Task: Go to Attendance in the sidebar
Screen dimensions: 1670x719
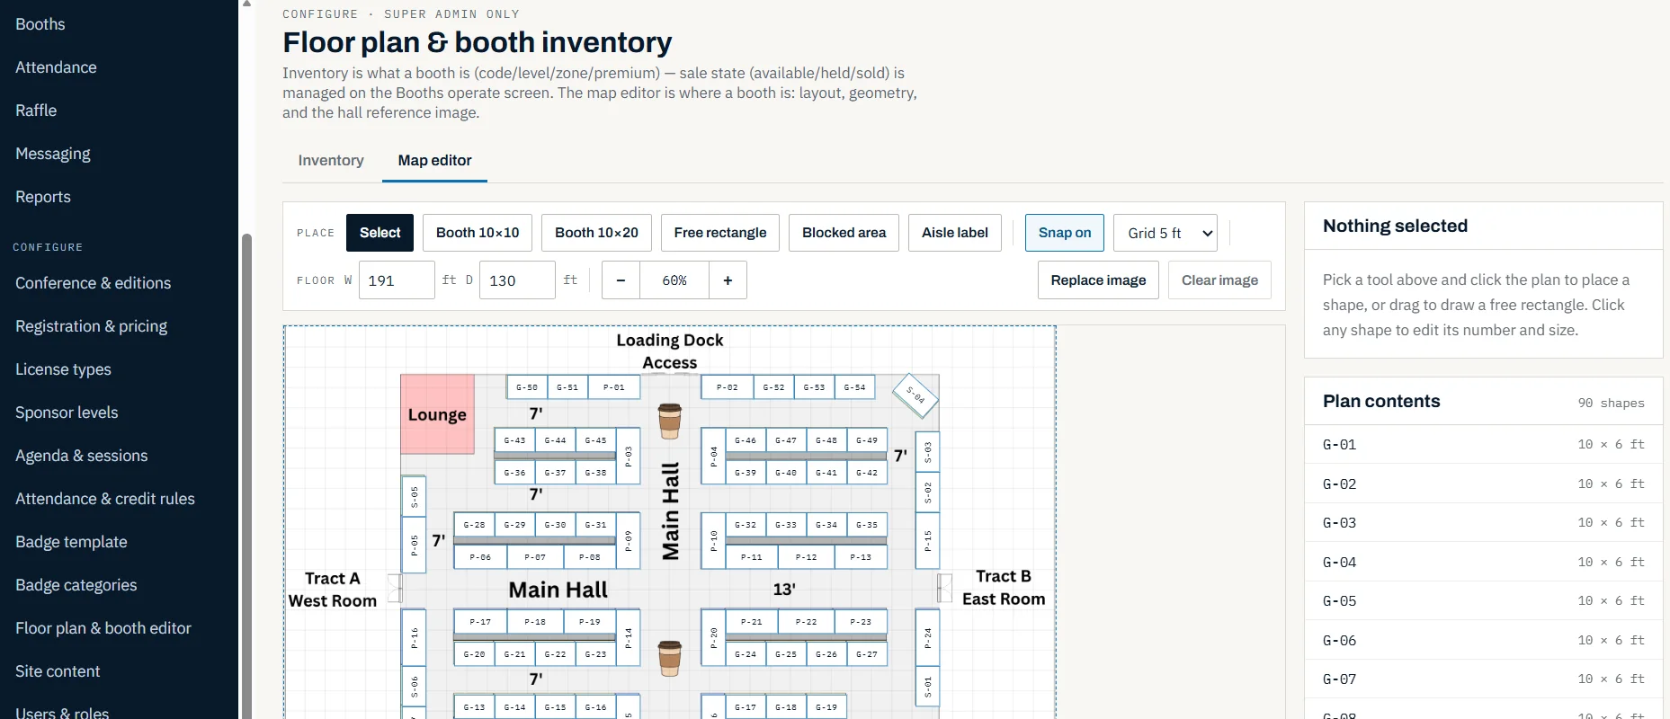Action: [56, 67]
